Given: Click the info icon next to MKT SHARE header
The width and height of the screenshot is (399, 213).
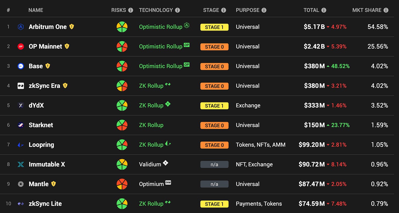Looking at the screenshot, I should (386, 10).
